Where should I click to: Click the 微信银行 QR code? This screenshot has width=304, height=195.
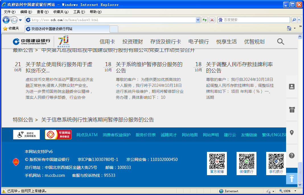point(247,163)
